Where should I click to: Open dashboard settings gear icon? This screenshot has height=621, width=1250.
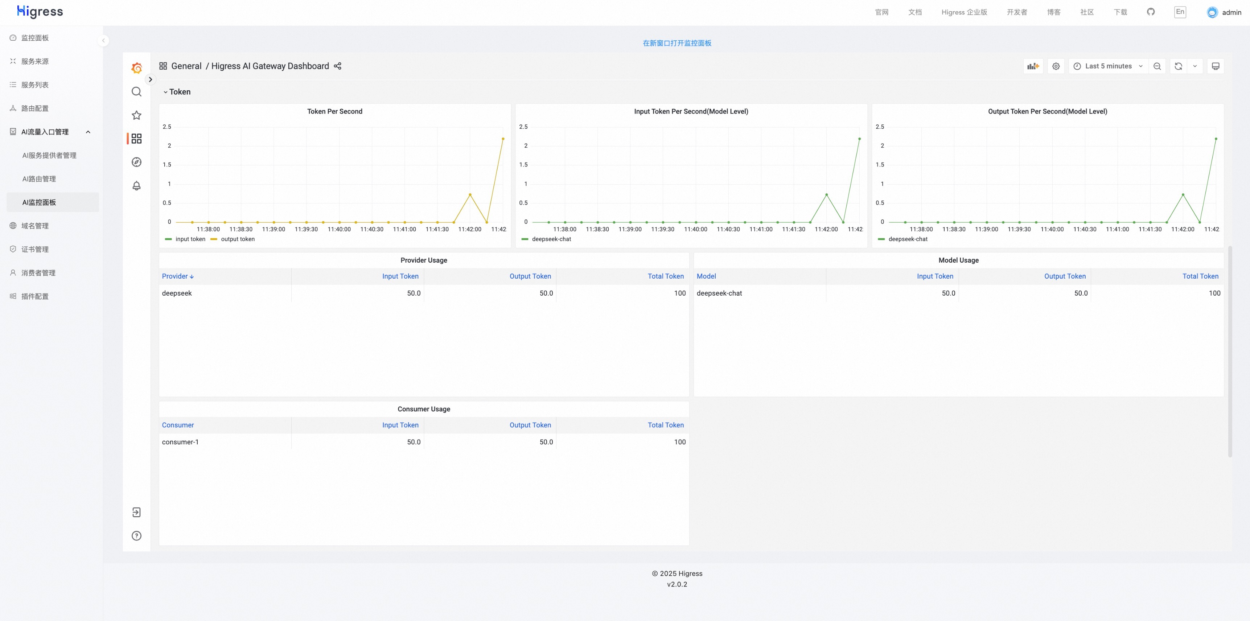pyautogui.click(x=1056, y=66)
